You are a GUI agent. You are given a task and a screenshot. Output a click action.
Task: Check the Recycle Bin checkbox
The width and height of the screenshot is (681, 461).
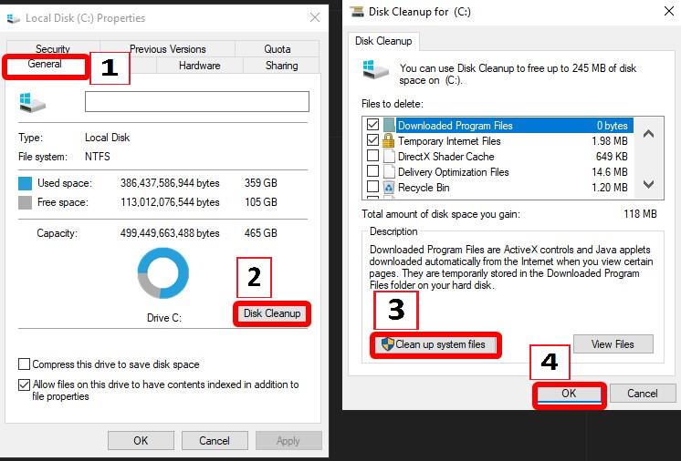point(372,186)
